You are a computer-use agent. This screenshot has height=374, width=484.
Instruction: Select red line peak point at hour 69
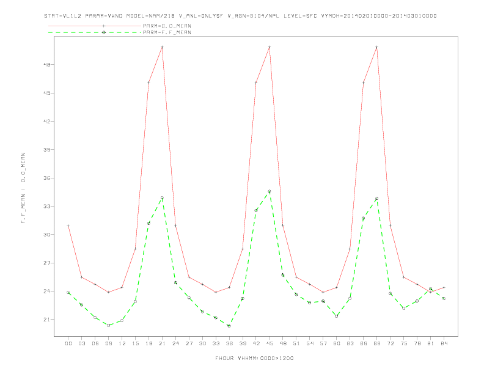pos(377,47)
